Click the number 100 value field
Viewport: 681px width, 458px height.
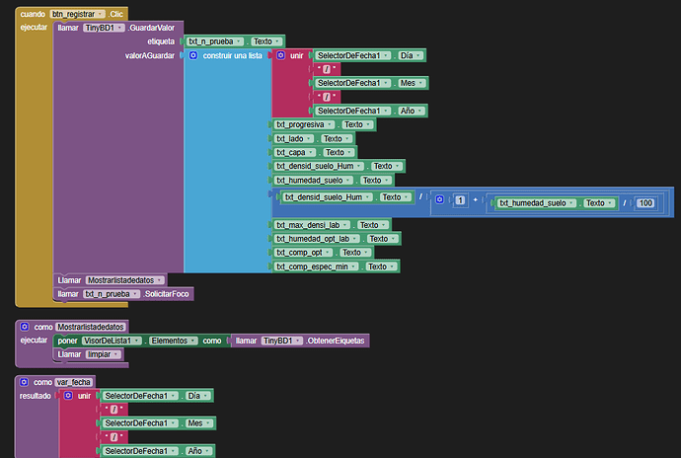tap(645, 202)
